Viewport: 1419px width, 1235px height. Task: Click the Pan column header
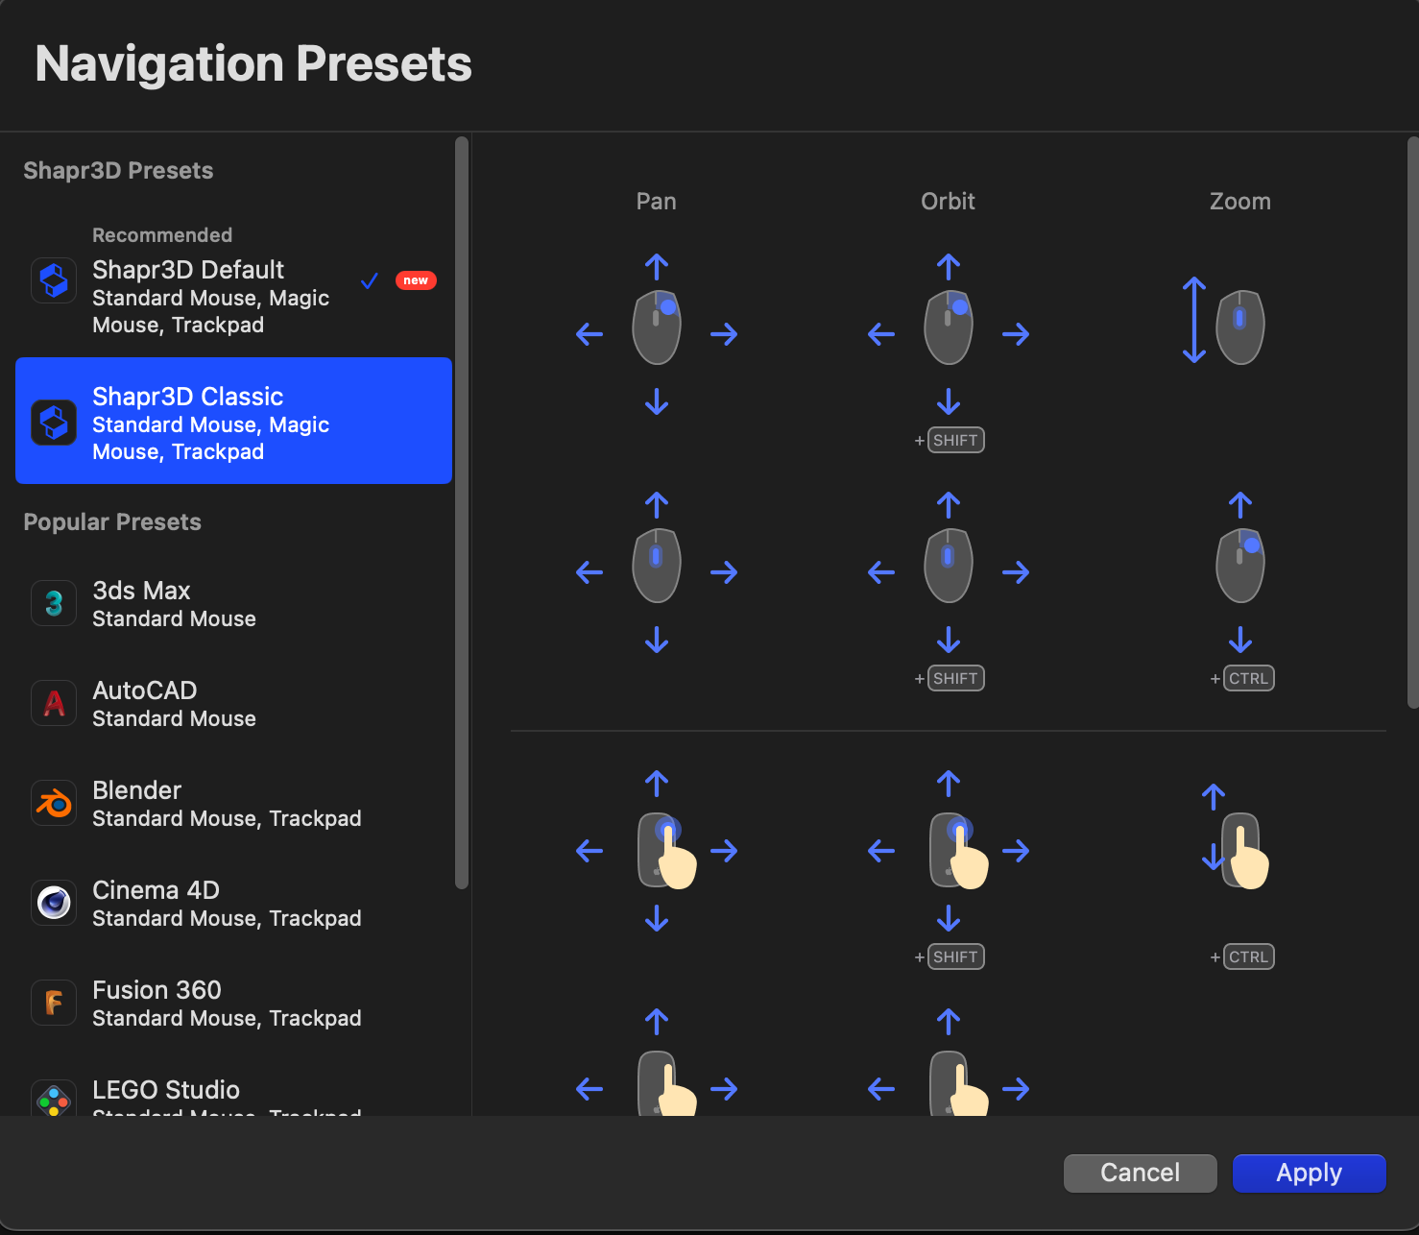tap(656, 201)
